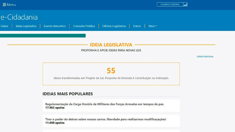The width and height of the screenshot is (235, 132).
Task: Open the Como Funciona link
Action: click(x=205, y=57)
